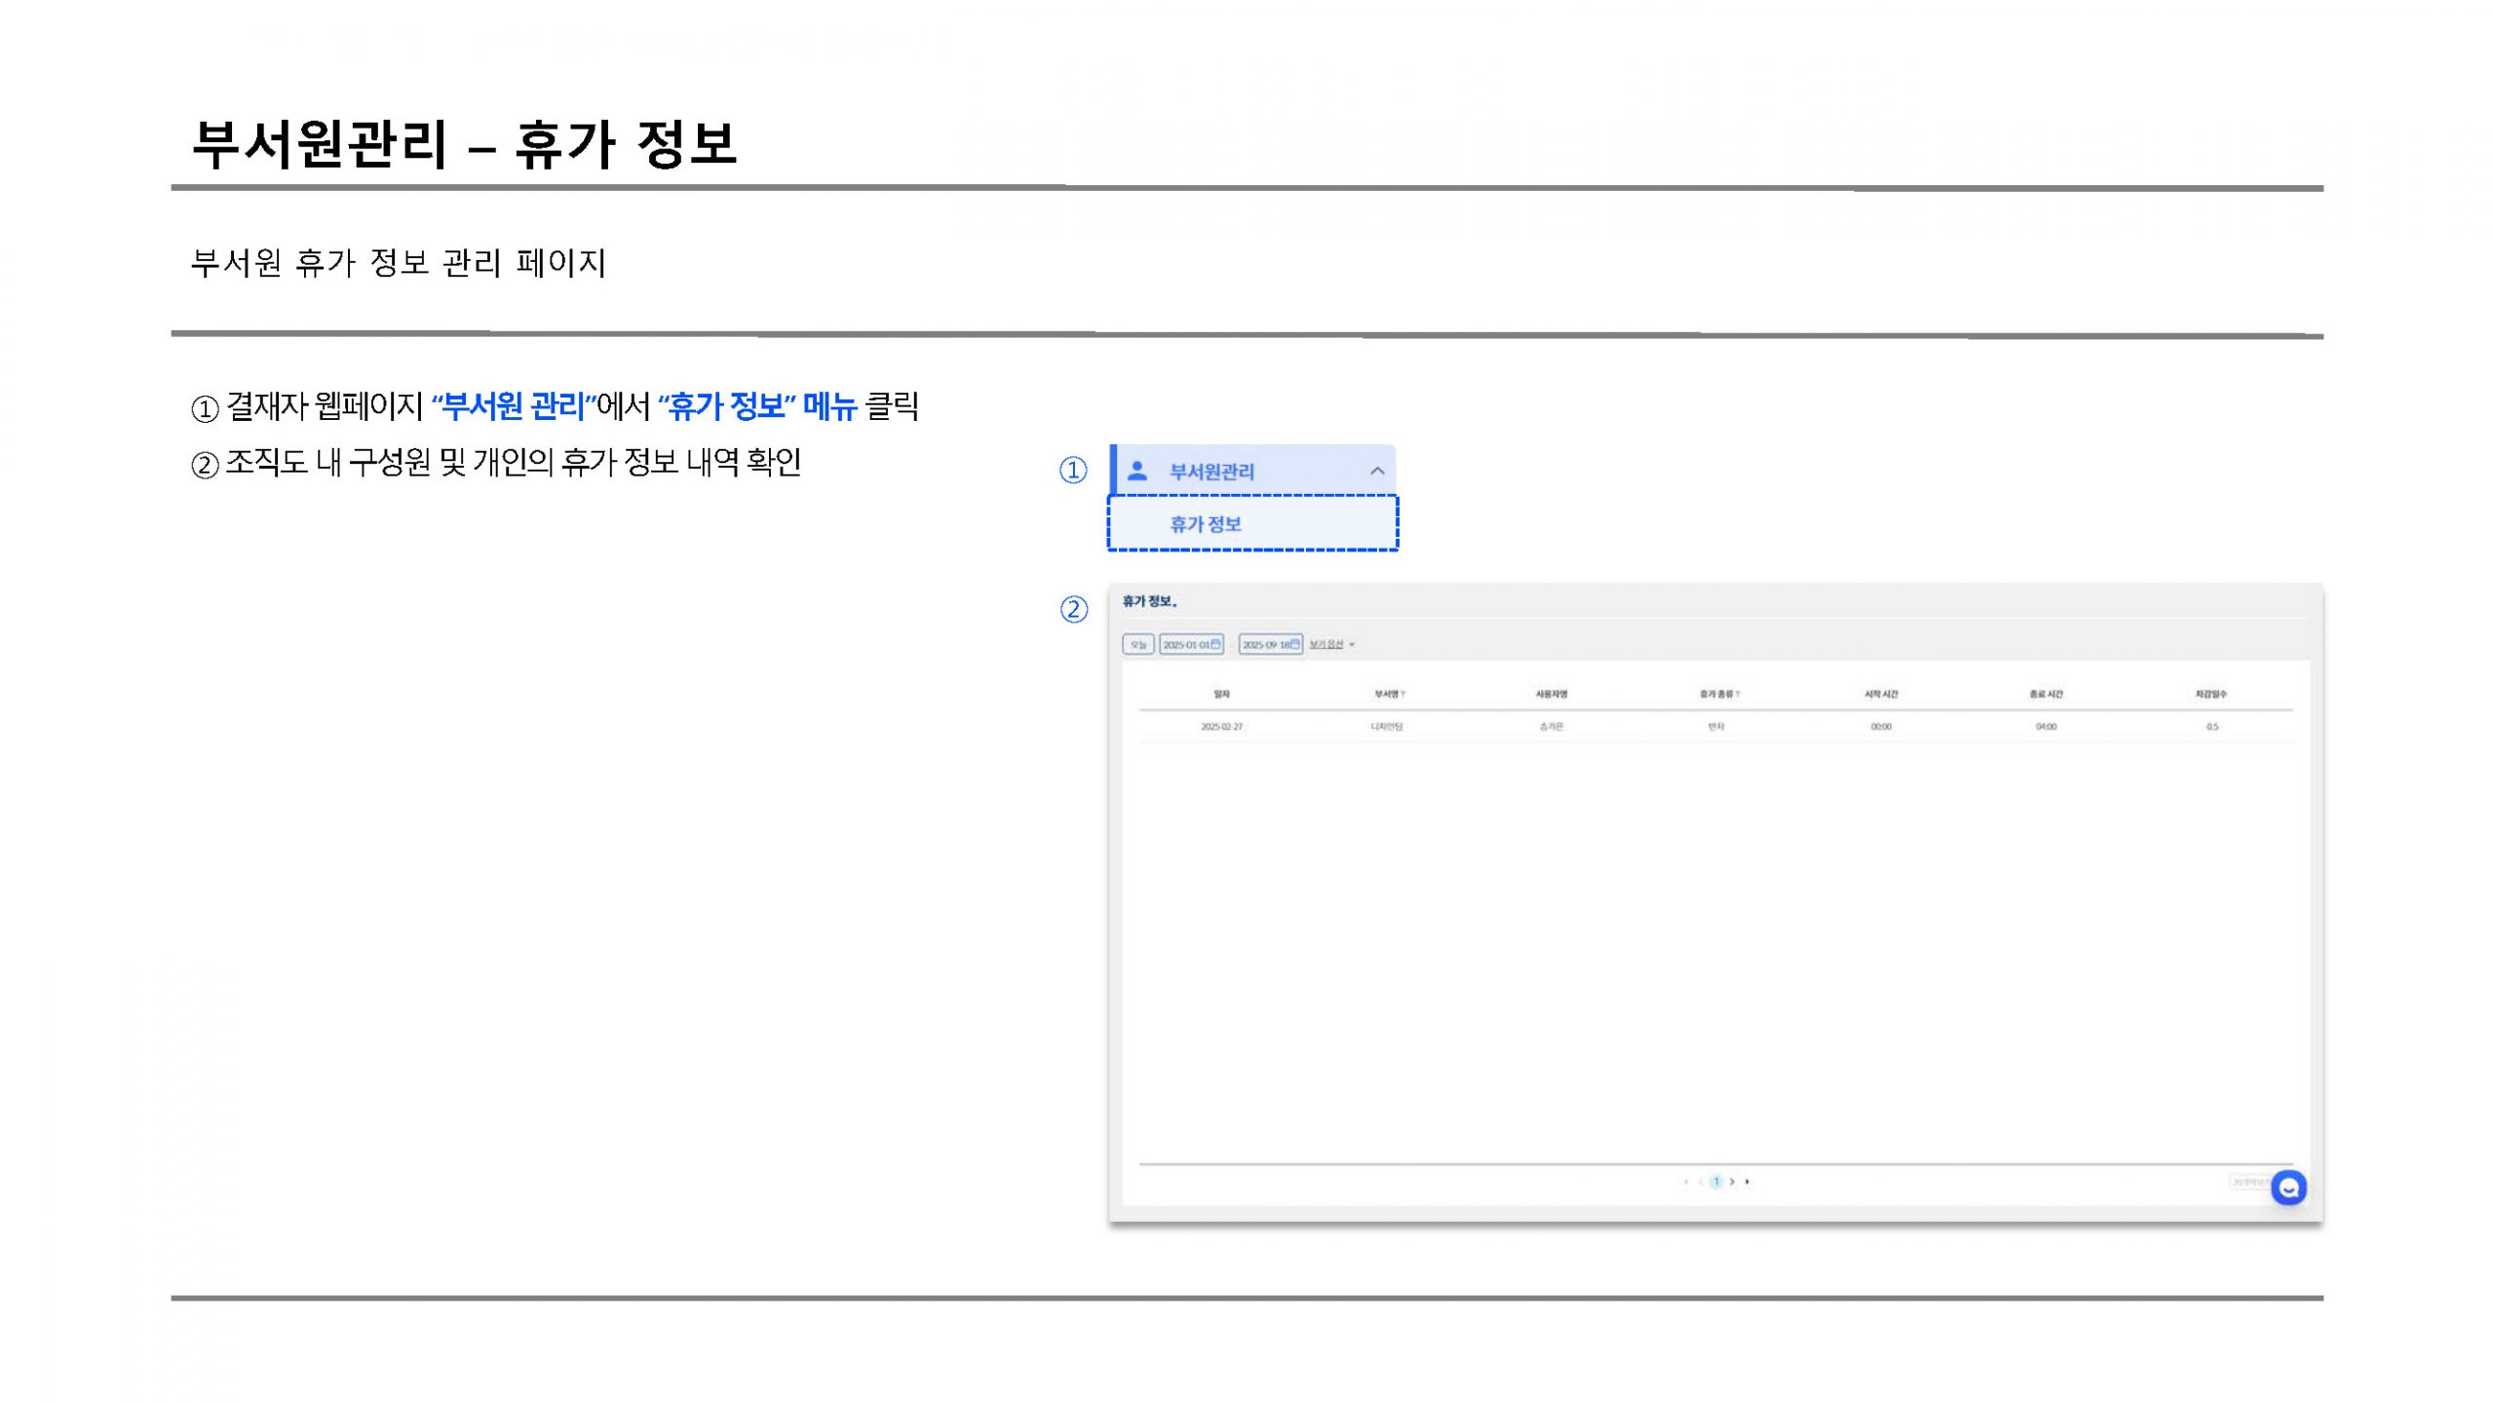This screenshot has width=2495, height=1403.
Task: Click the 시작 시간 column header
Action: tap(1881, 694)
